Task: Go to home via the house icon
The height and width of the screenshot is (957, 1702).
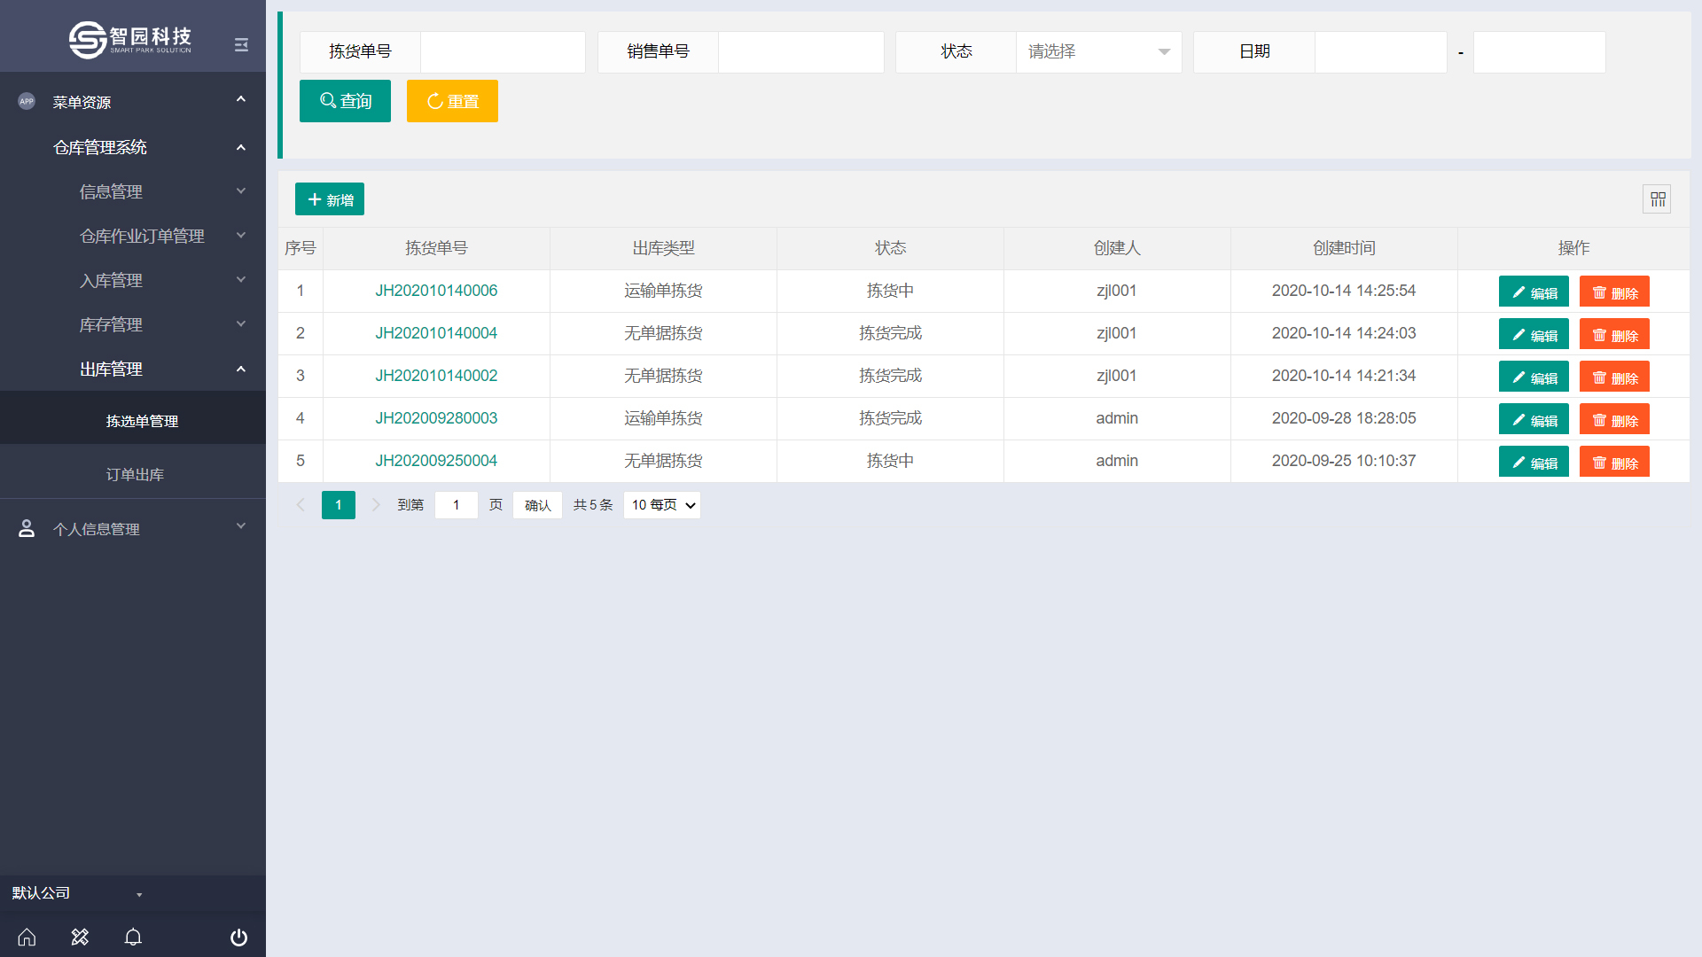Action: pos(27,937)
